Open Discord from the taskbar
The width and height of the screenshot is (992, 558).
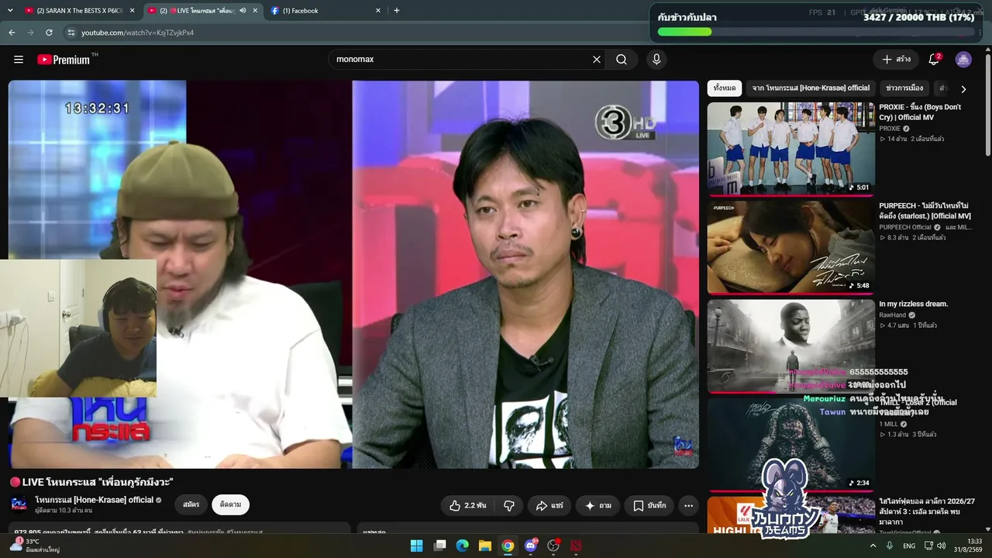click(531, 546)
